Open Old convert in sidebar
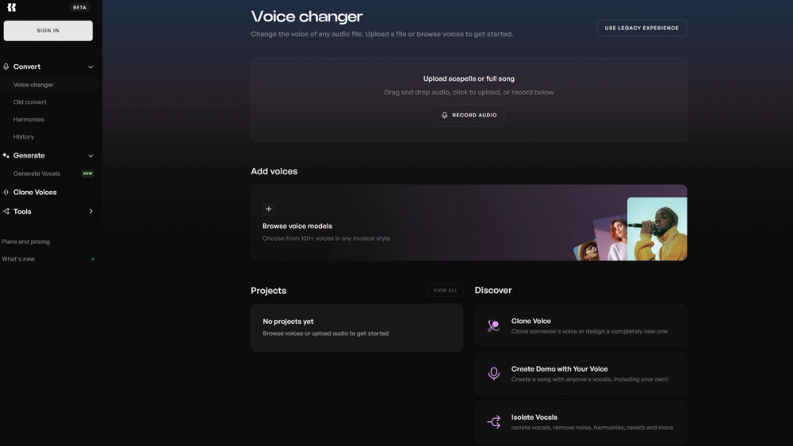Image resolution: width=793 pixels, height=446 pixels. (30, 102)
